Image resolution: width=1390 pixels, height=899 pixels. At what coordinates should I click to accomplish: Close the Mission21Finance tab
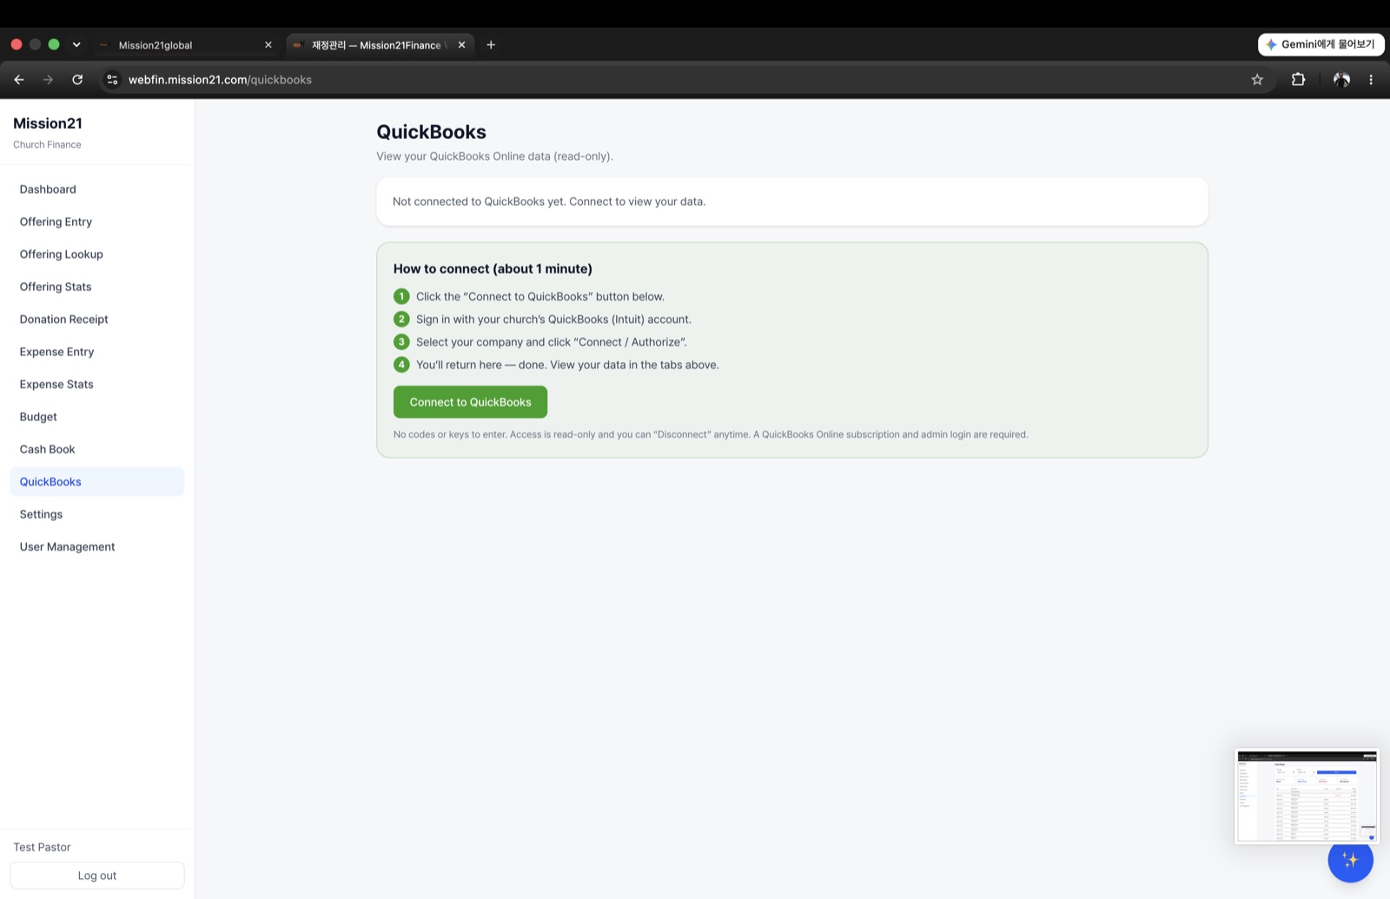pos(462,45)
